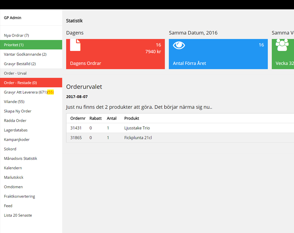This screenshot has height=233, width=294.
Task: Open the Kalendern page
Action: (13, 168)
